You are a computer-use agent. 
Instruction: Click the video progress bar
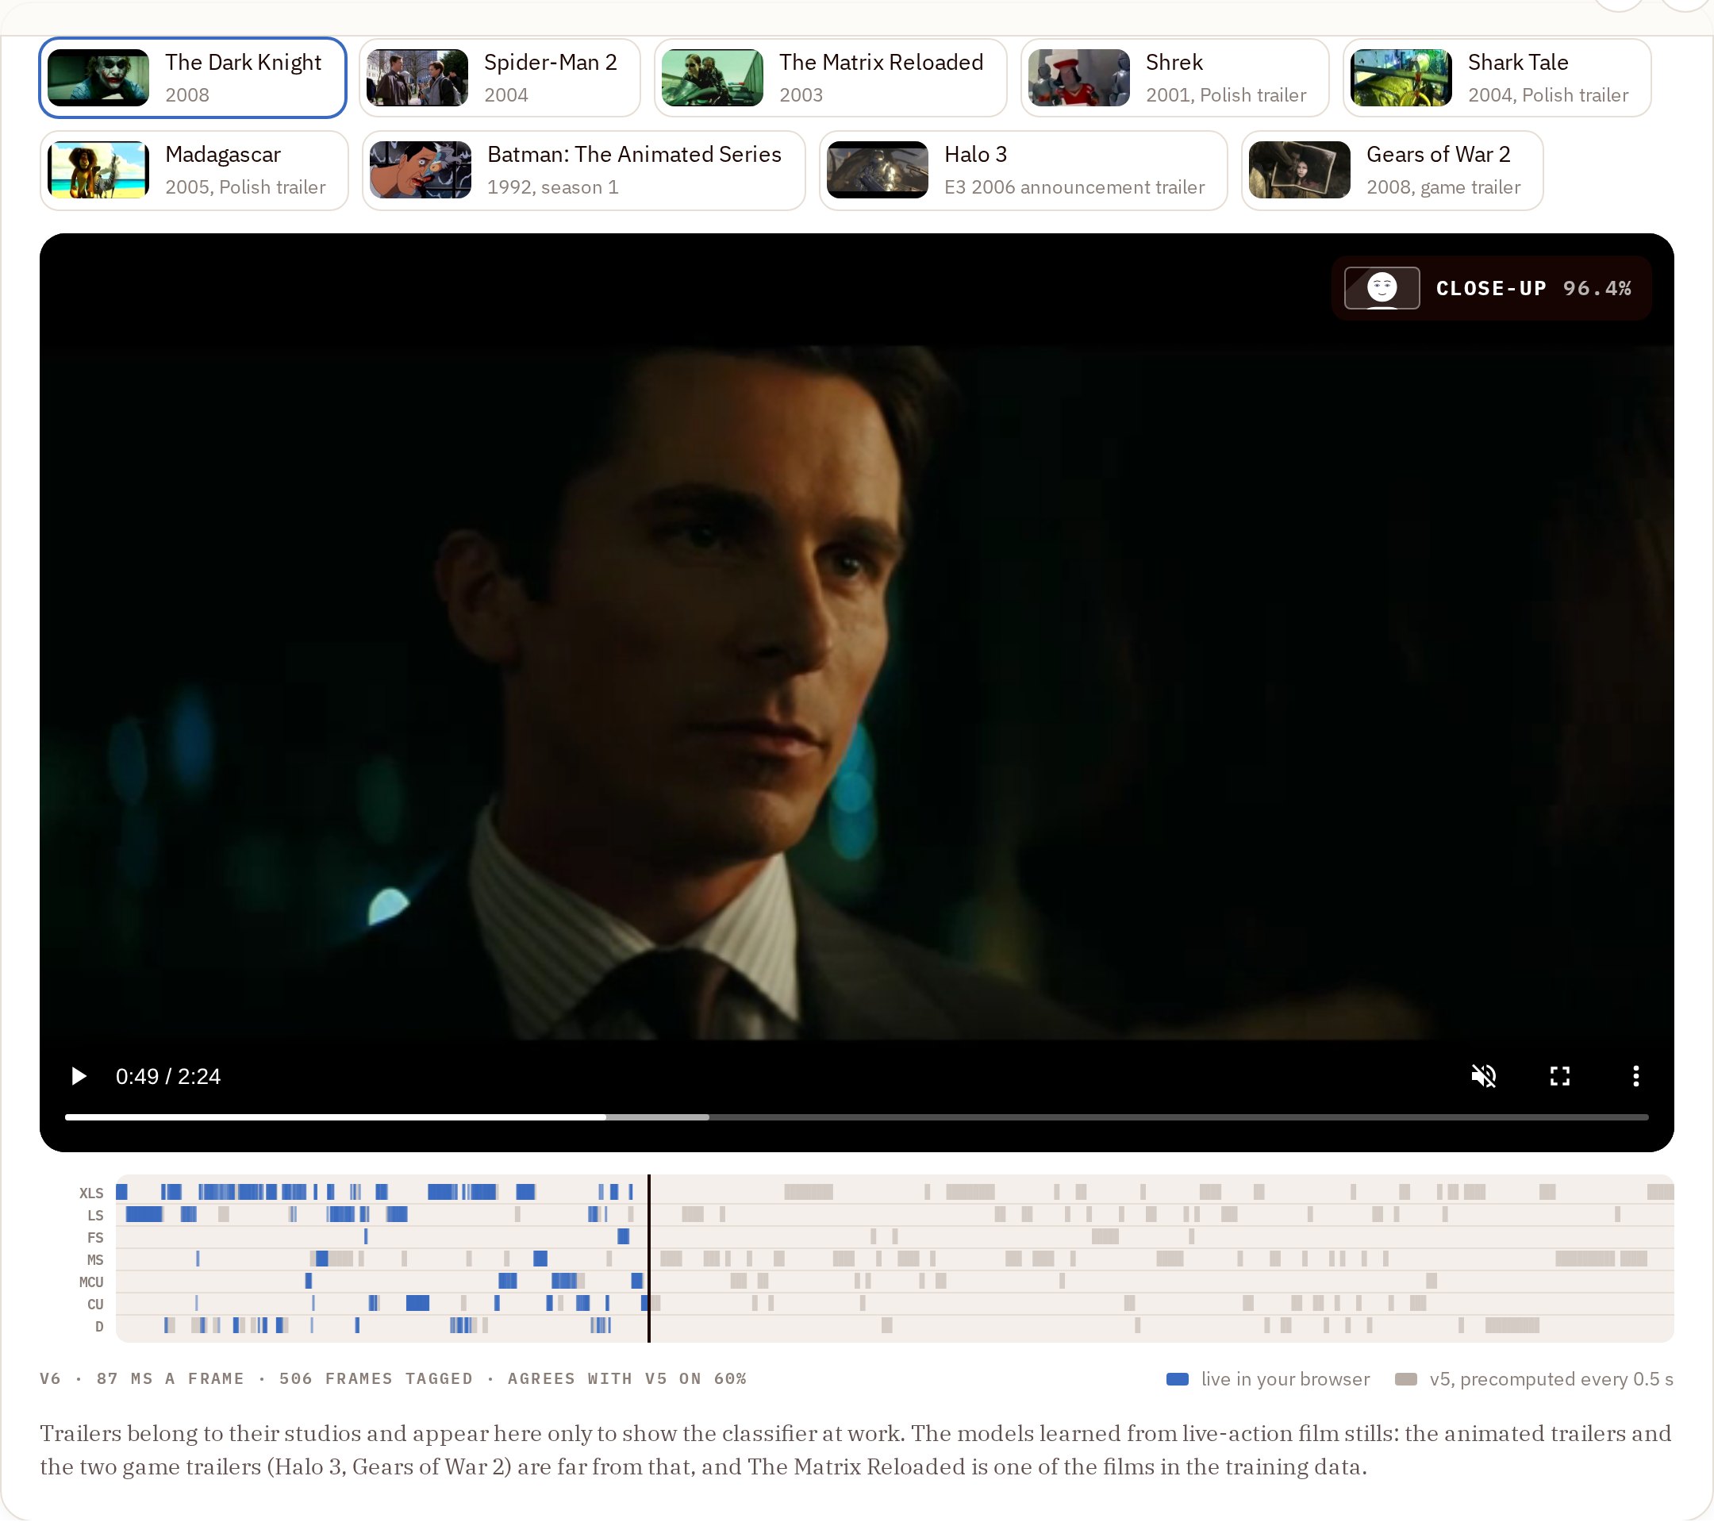(857, 1118)
